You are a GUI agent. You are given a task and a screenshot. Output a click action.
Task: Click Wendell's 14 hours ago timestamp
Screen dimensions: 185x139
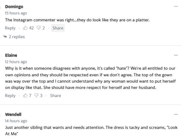point(16,121)
